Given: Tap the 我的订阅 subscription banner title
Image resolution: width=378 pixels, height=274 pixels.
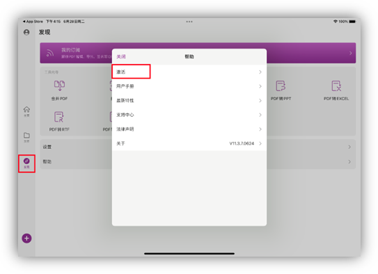Looking at the screenshot, I should 70,50.
